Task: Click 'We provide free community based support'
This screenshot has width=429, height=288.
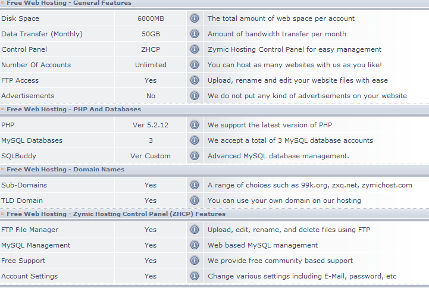Action: [x=280, y=261]
